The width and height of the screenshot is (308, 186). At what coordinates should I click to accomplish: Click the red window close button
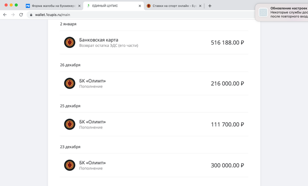(x=6, y=5)
